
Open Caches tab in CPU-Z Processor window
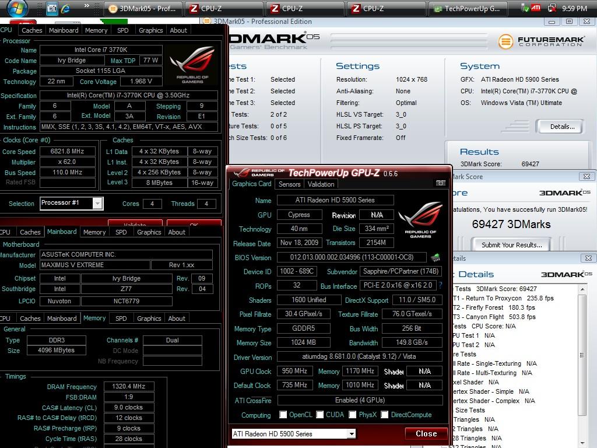pos(32,30)
